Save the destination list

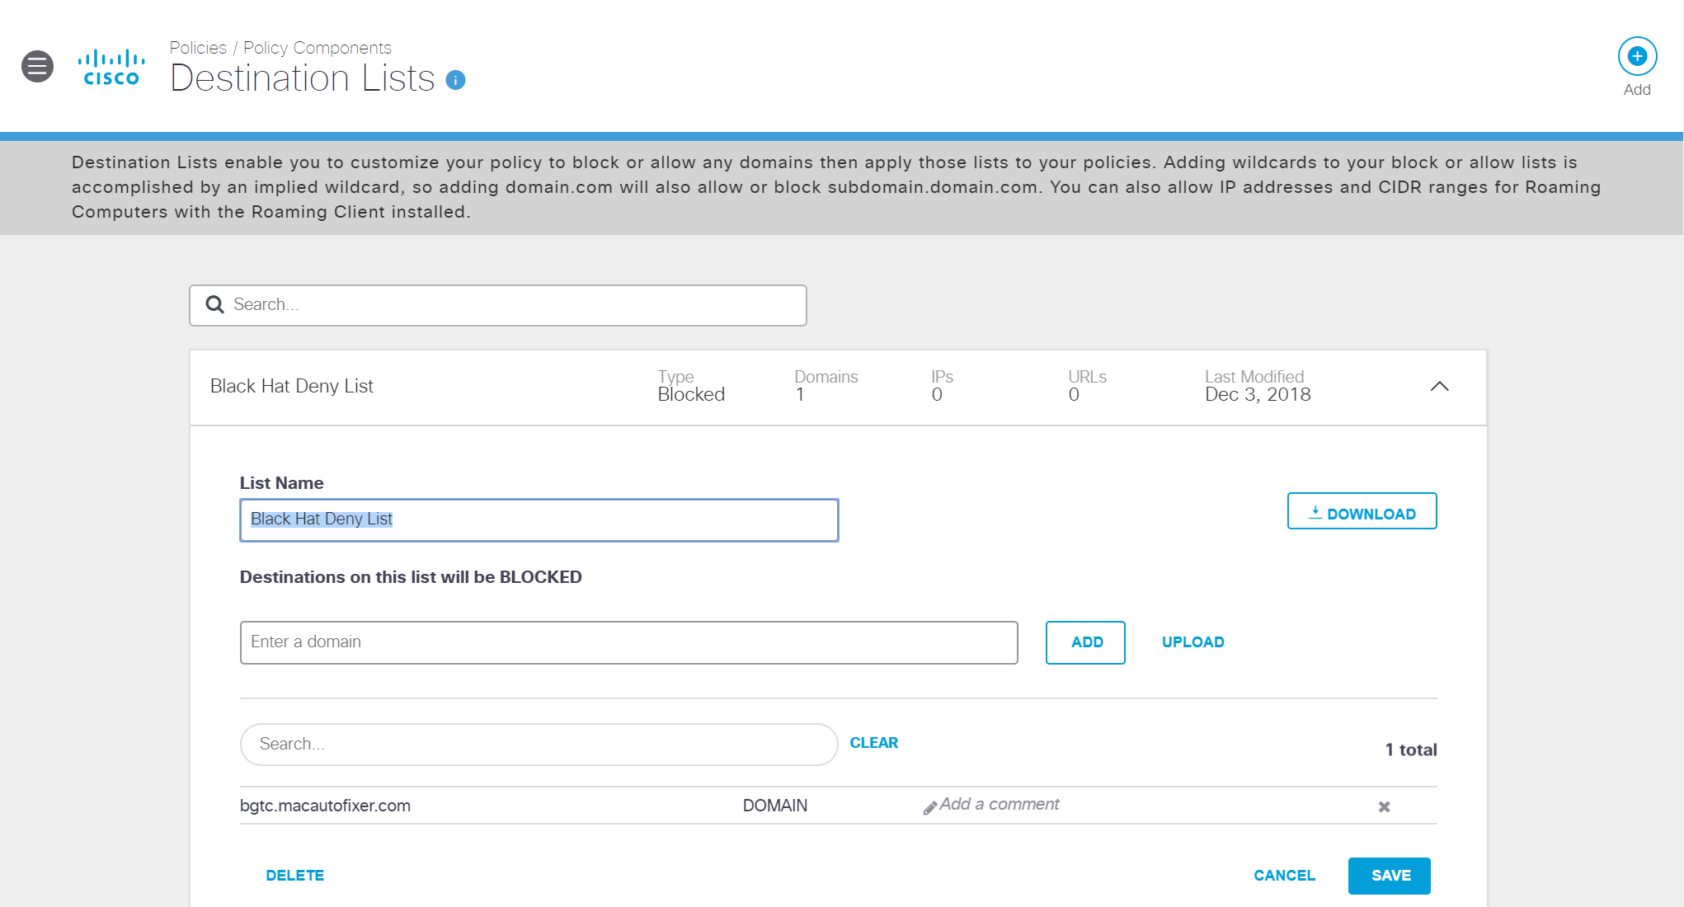(x=1390, y=876)
